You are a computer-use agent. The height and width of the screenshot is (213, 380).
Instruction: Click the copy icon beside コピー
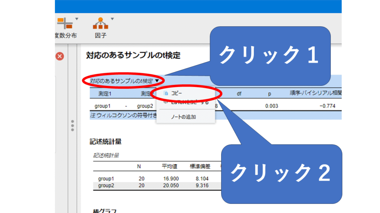point(166,94)
